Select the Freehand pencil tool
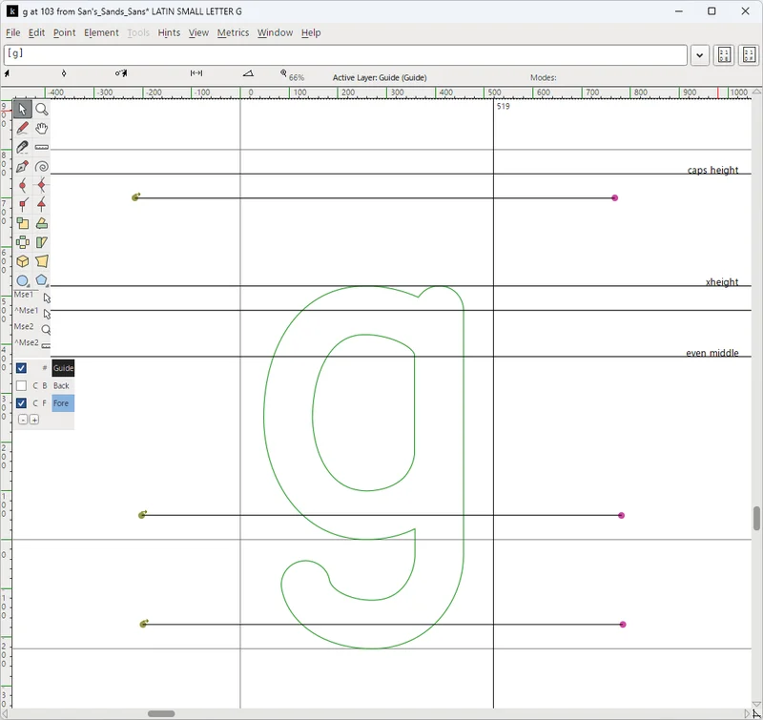 pyautogui.click(x=22, y=129)
